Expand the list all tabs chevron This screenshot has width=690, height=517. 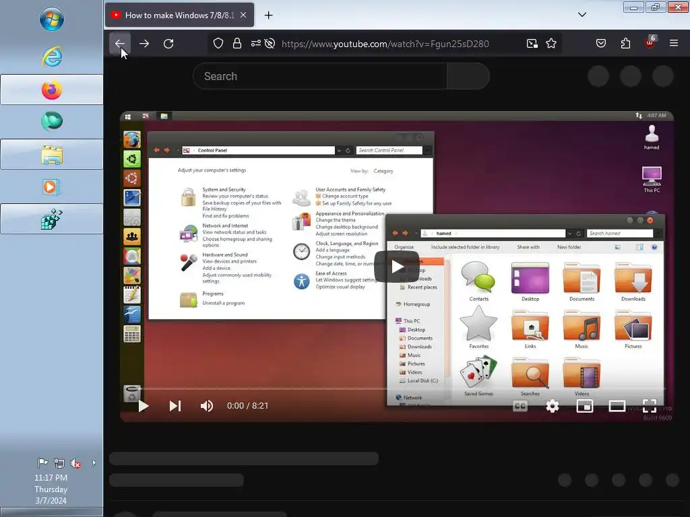[x=582, y=15]
